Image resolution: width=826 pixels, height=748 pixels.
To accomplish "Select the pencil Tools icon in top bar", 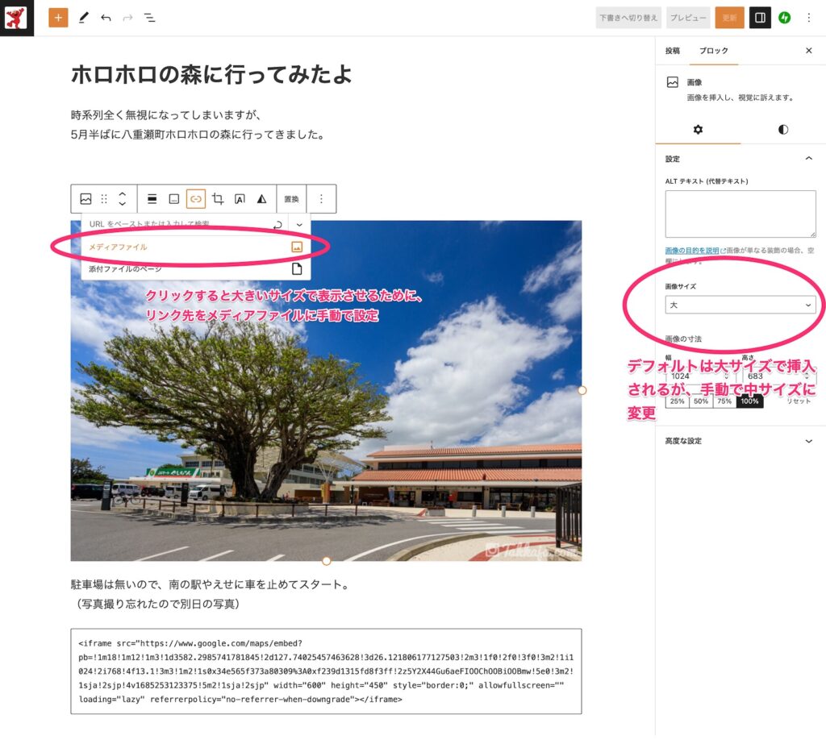I will 84,17.
